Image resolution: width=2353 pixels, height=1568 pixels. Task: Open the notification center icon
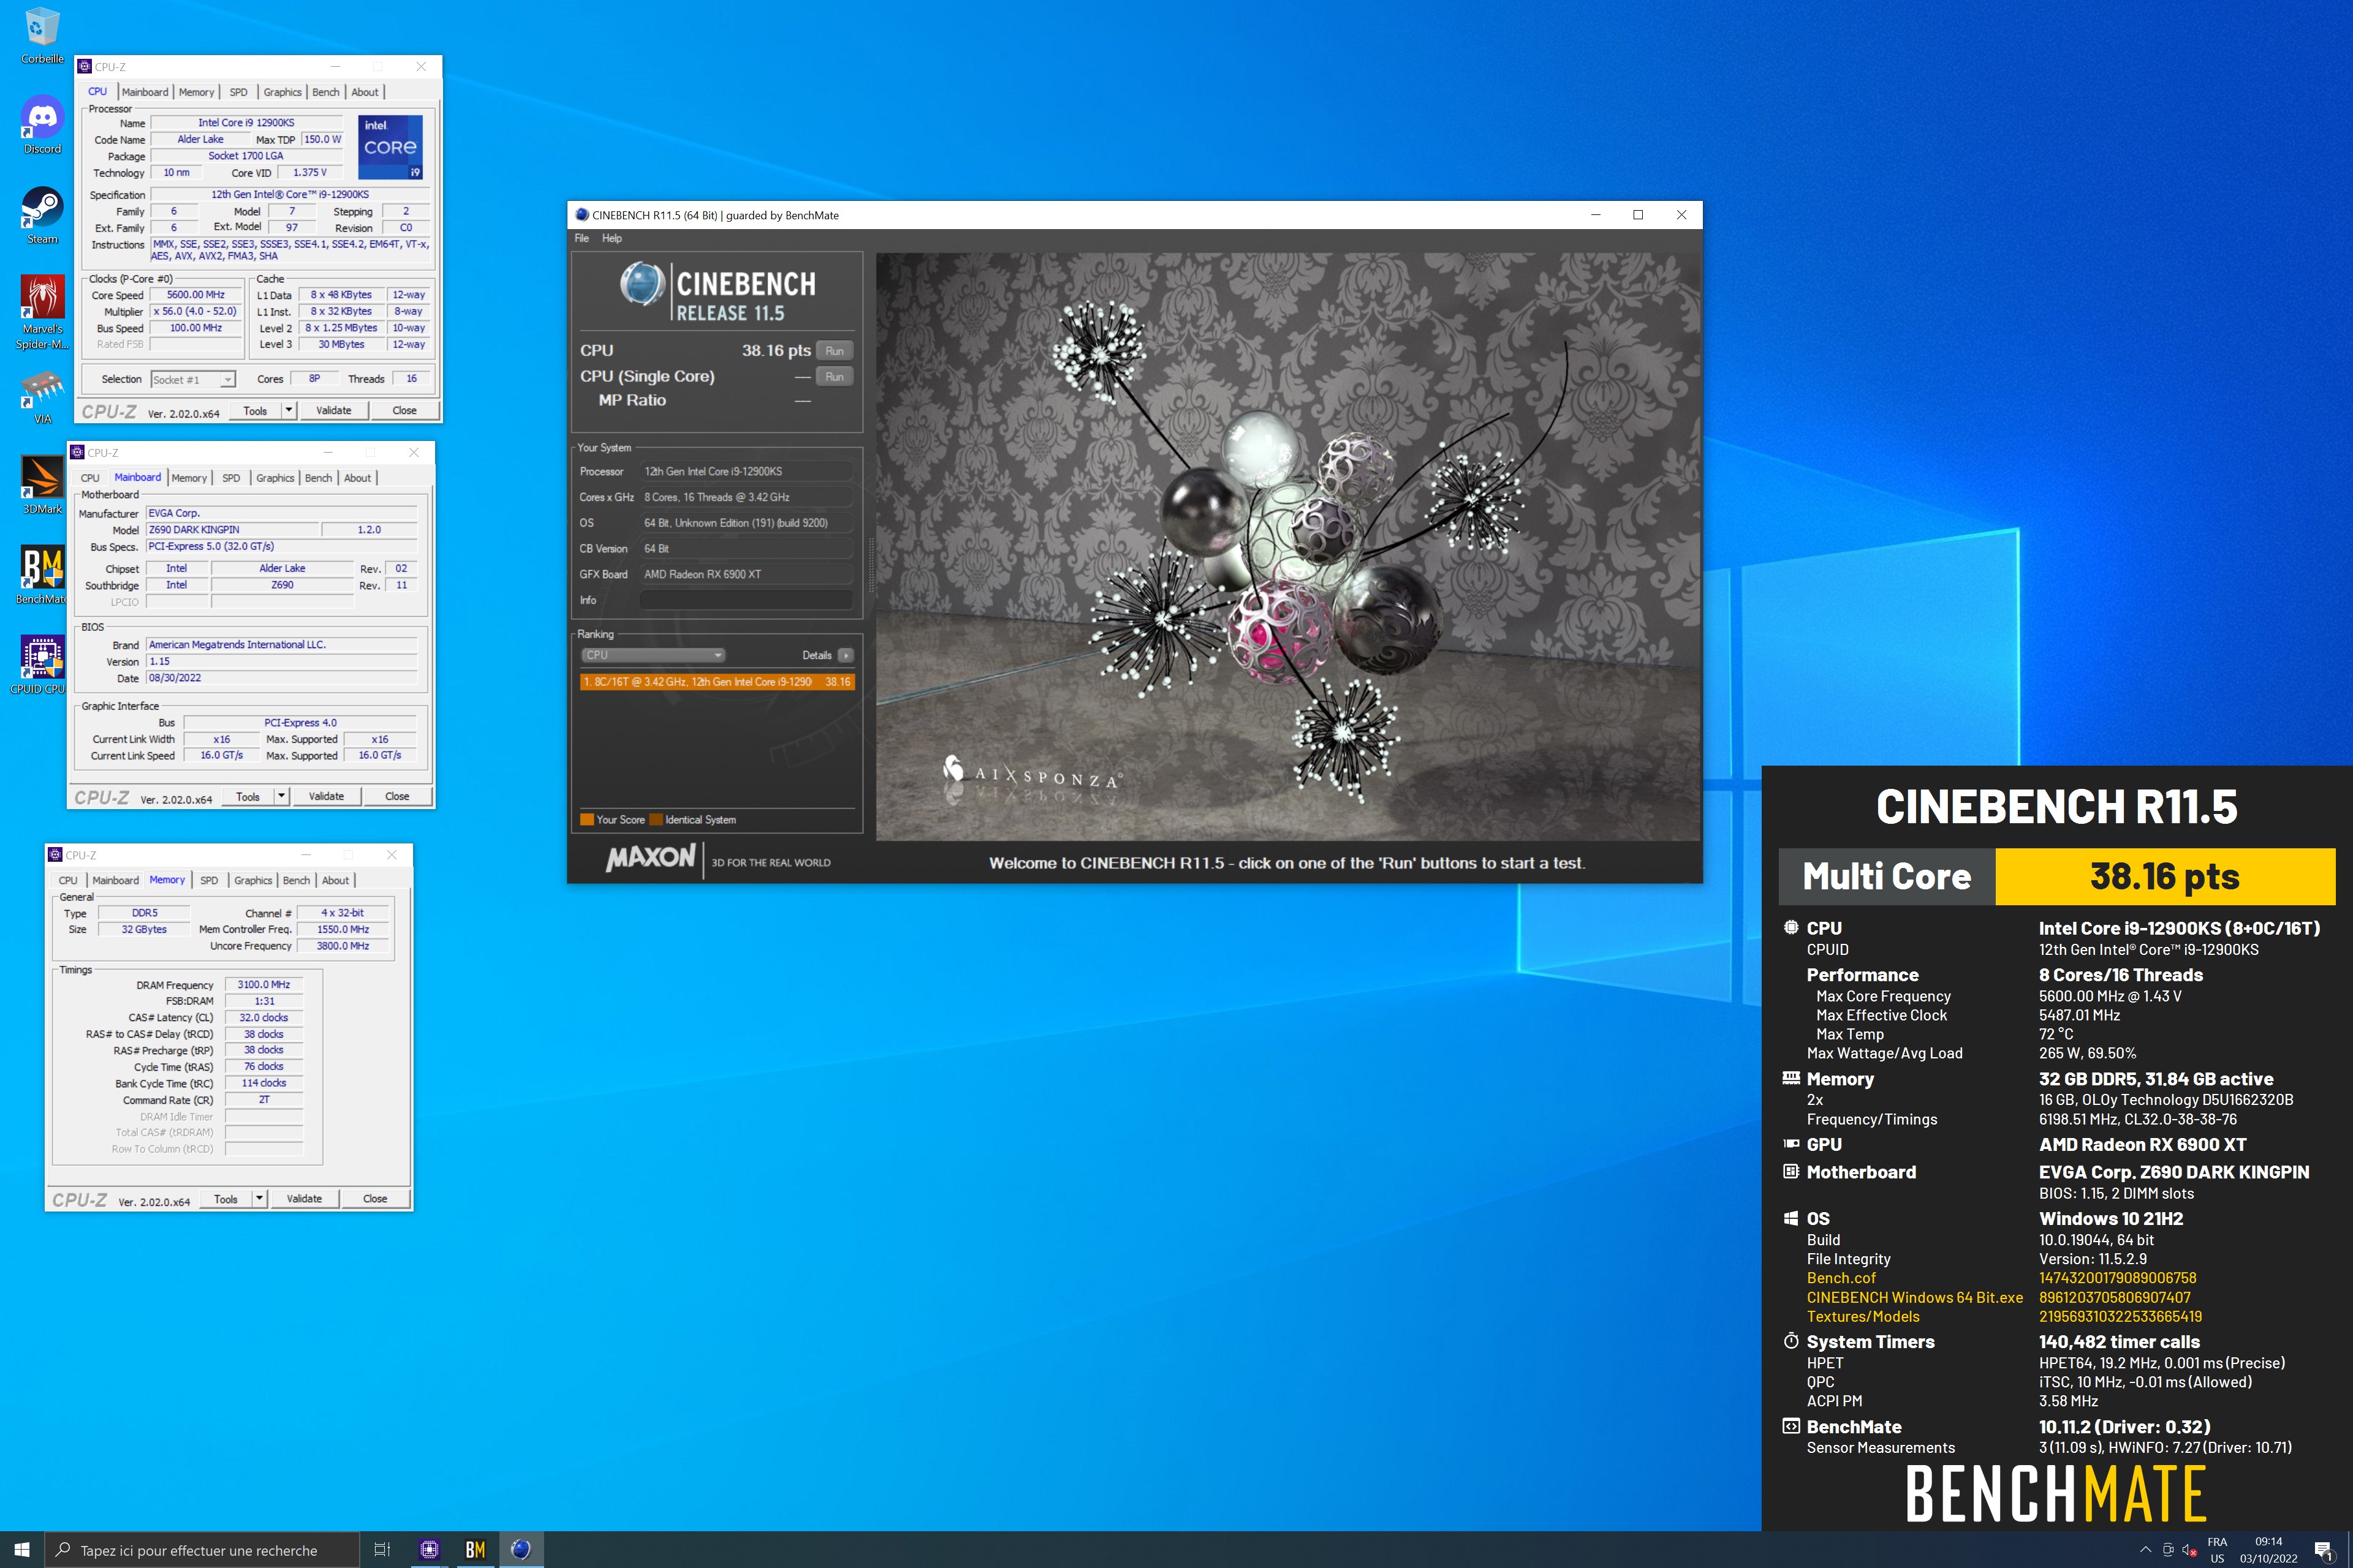click(x=2323, y=1550)
